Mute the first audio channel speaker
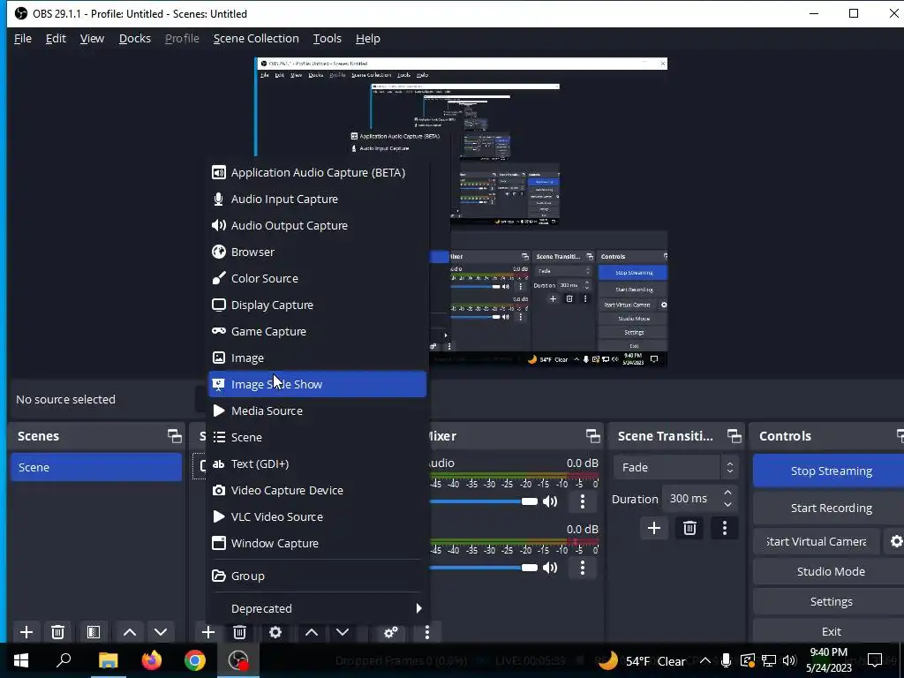This screenshot has width=904, height=678. pyautogui.click(x=550, y=501)
